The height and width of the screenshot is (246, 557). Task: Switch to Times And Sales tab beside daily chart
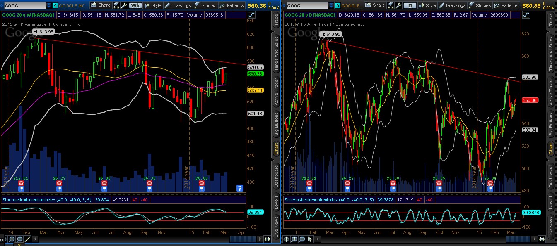click(x=551, y=54)
